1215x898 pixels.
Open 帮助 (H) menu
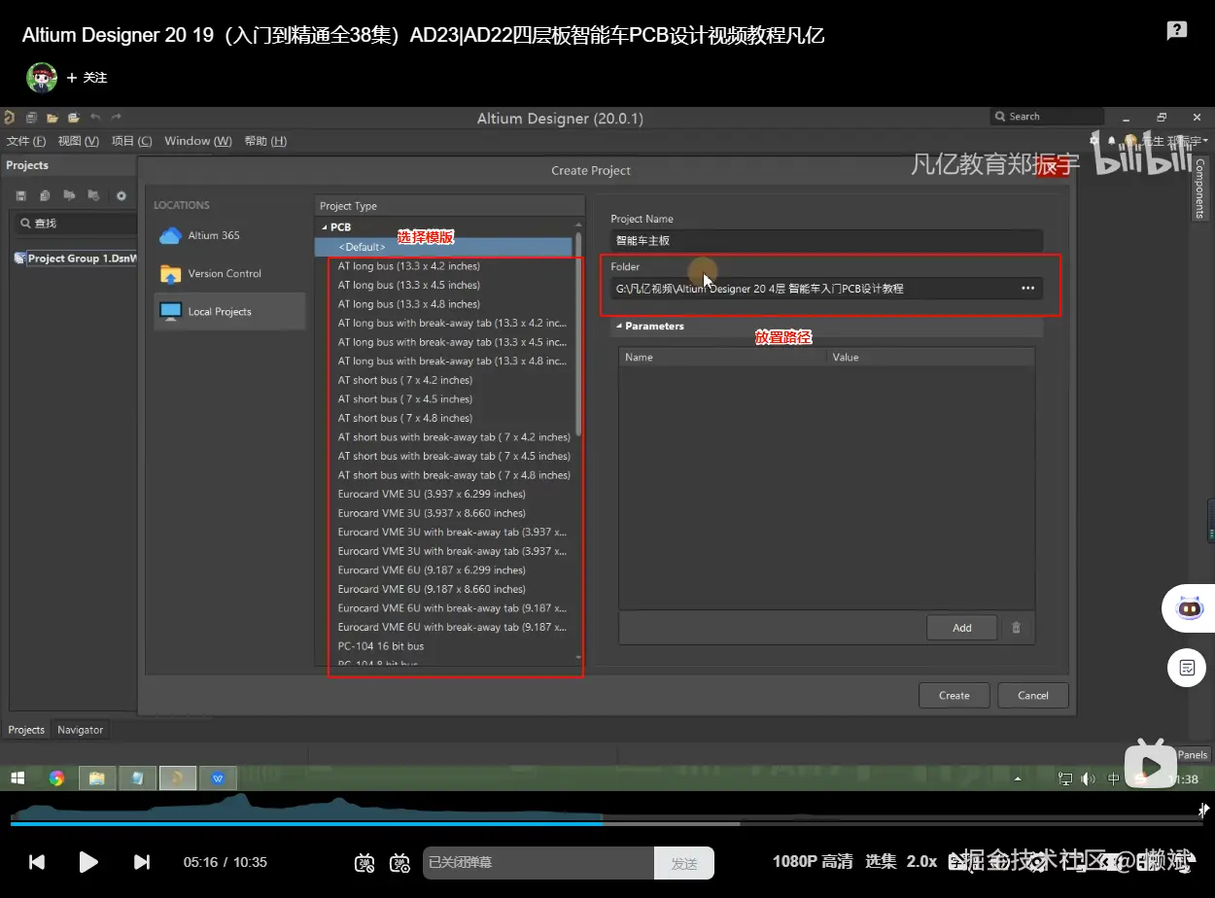pyautogui.click(x=265, y=141)
